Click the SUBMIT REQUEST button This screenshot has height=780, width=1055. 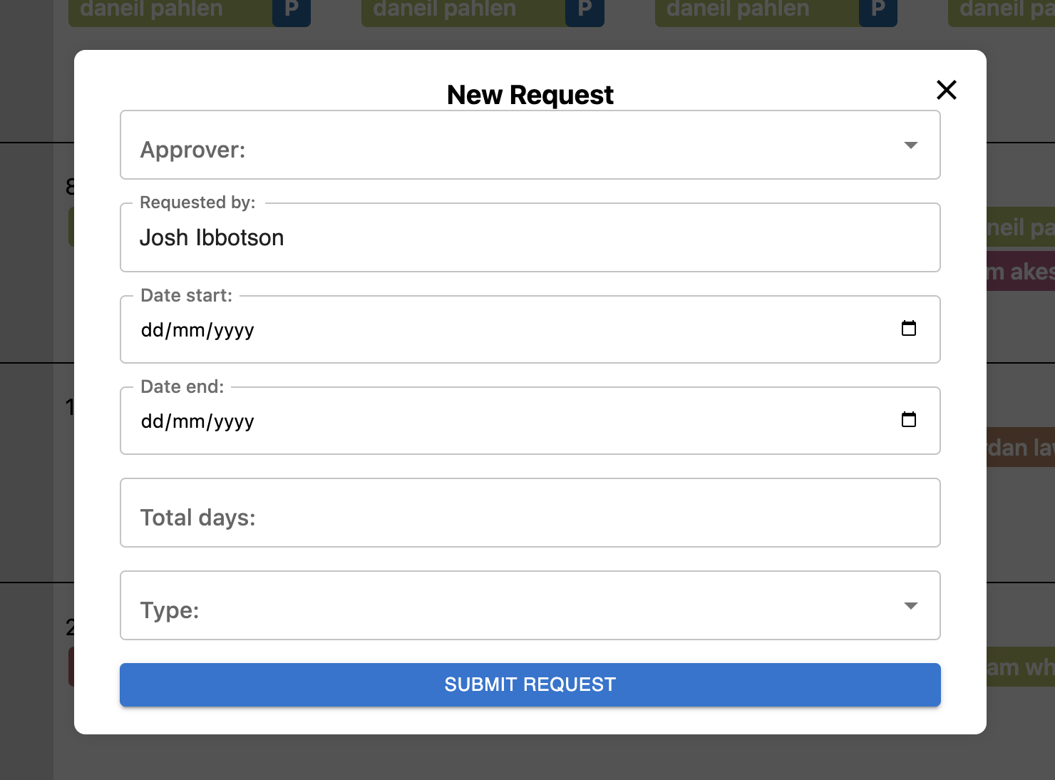pos(530,684)
